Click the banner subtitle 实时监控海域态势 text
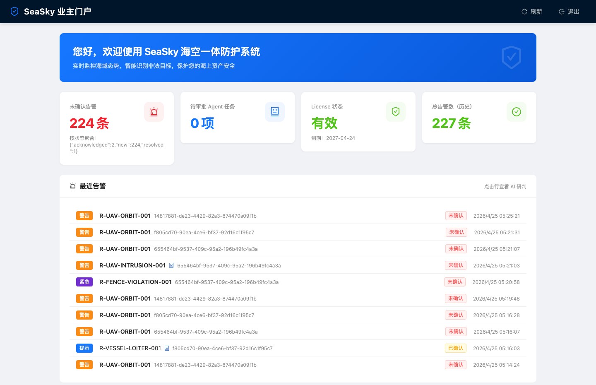 pos(154,66)
